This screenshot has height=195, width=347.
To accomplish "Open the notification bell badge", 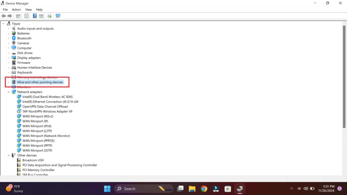I will pyautogui.click(x=340, y=188).
